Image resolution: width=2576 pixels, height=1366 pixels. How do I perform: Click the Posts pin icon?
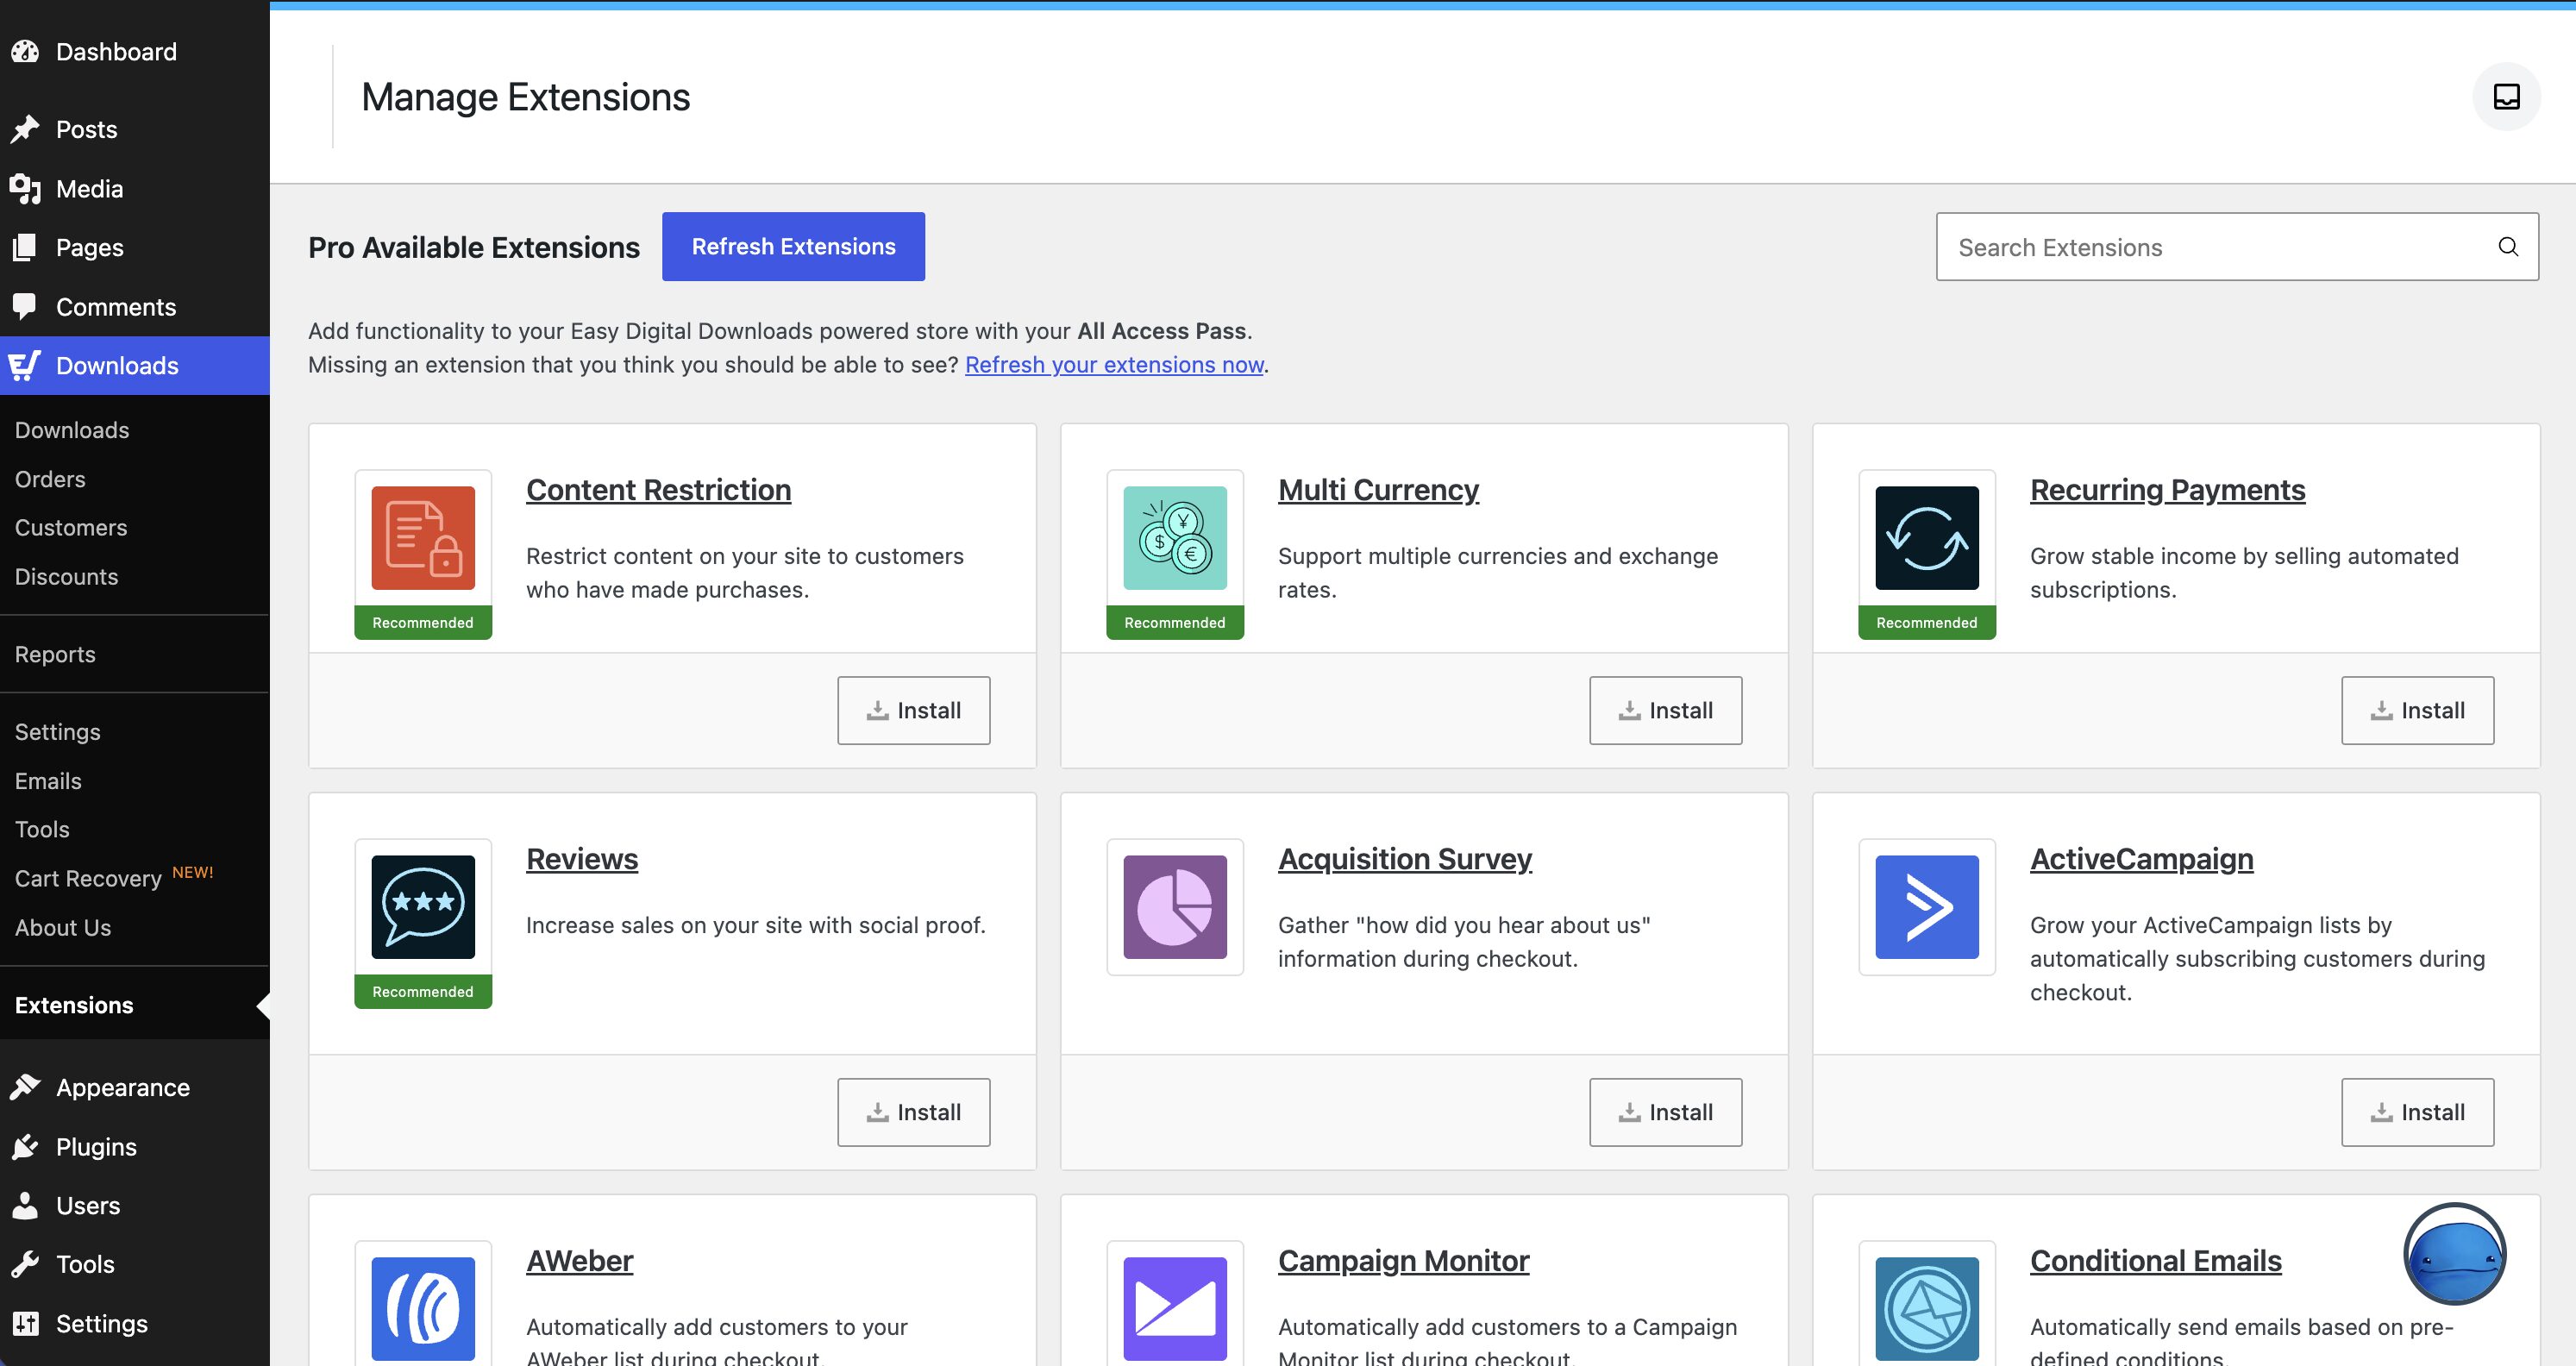(x=25, y=129)
